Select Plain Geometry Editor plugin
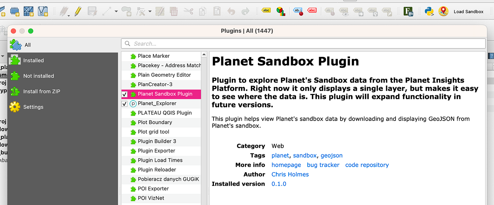This screenshot has height=205, width=494. point(161,75)
